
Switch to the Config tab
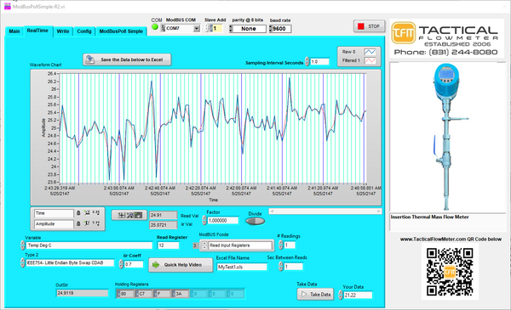[84, 31]
